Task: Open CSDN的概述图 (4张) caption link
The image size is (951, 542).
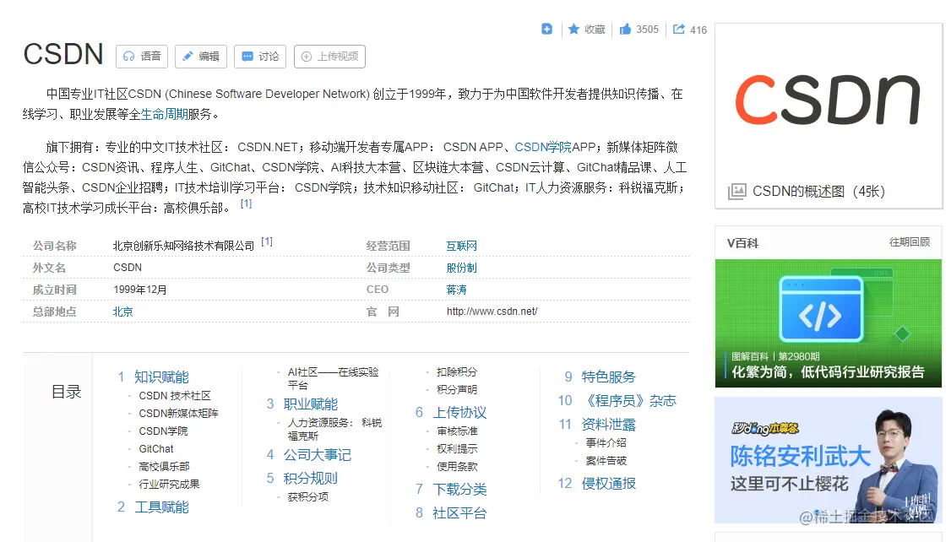Action: [x=818, y=192]
